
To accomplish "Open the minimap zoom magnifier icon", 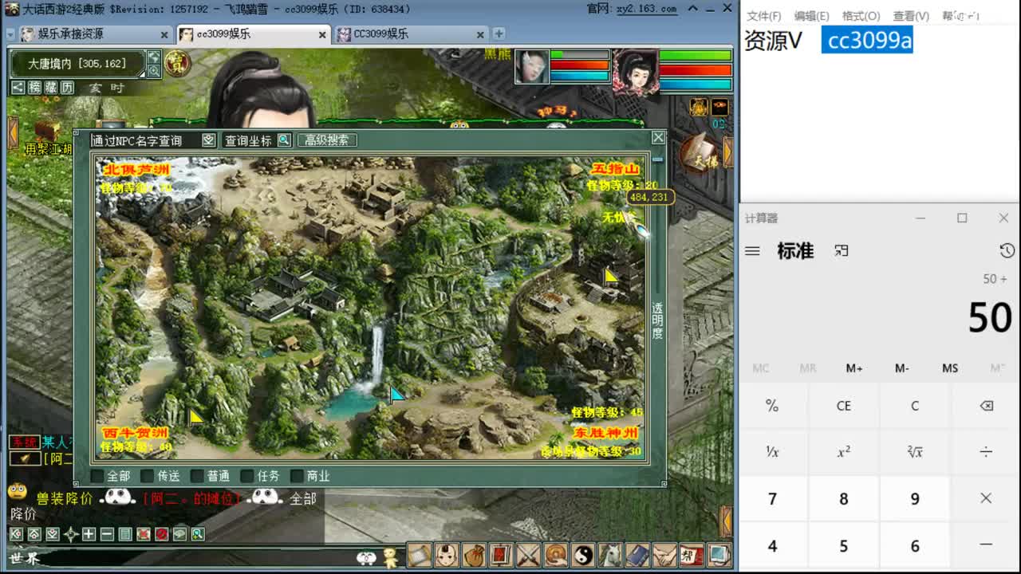I will tap(154, 71).
